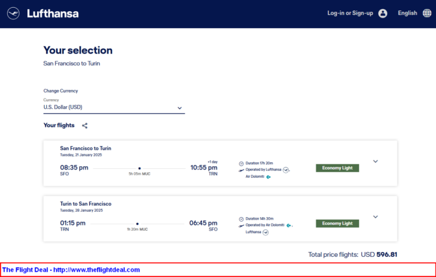Click Economy Light badge on outbound flight

337,168
